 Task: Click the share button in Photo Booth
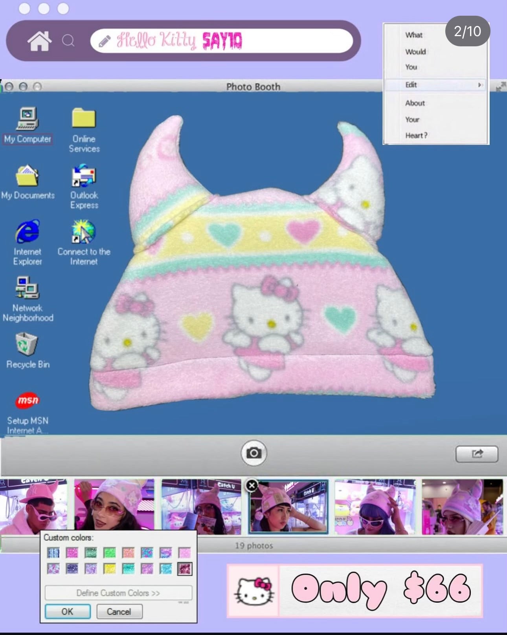pos(477,454)
